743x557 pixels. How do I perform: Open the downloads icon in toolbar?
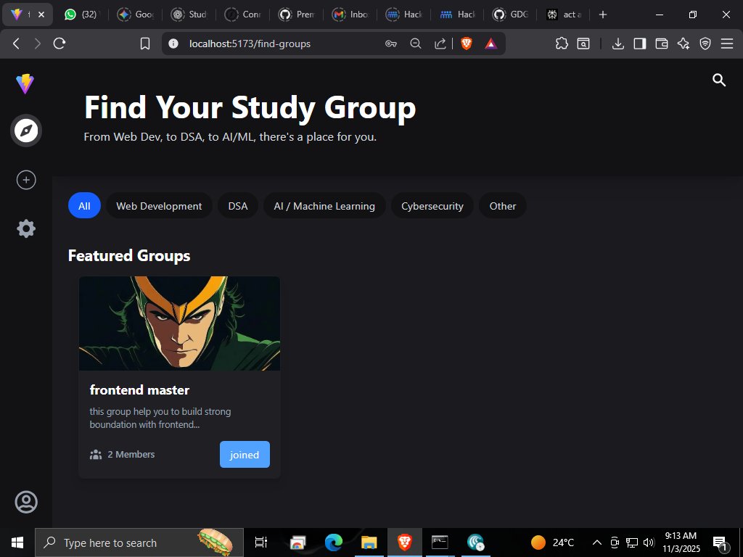point(618,44)
